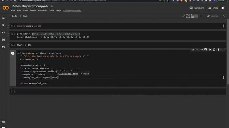
Task: Open the table of contents sidebar panel
Action: pyautogui.click(x=3, y=18)
